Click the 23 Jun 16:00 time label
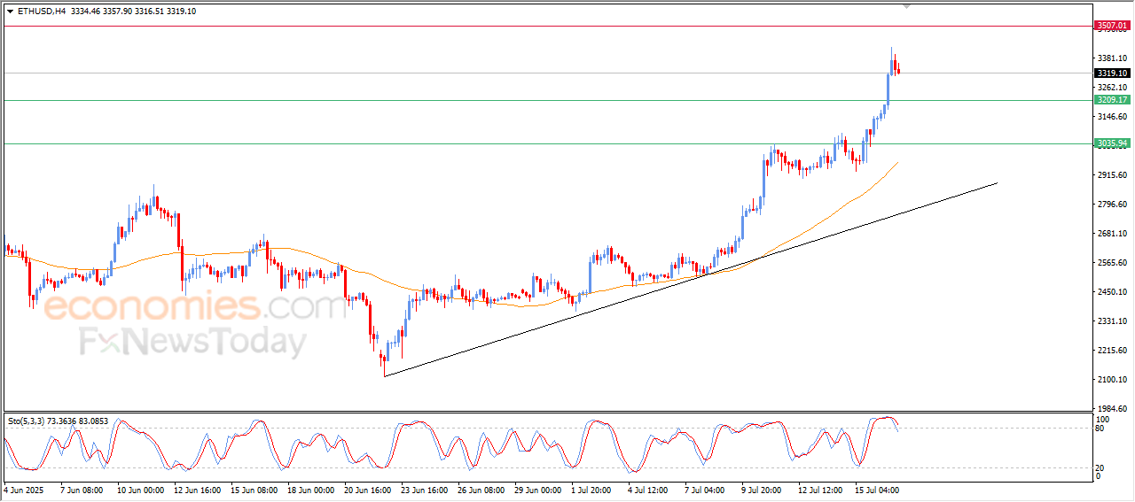 [x=423, y=489]
